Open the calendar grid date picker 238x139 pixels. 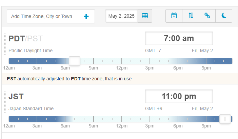[x=145, y=16]
